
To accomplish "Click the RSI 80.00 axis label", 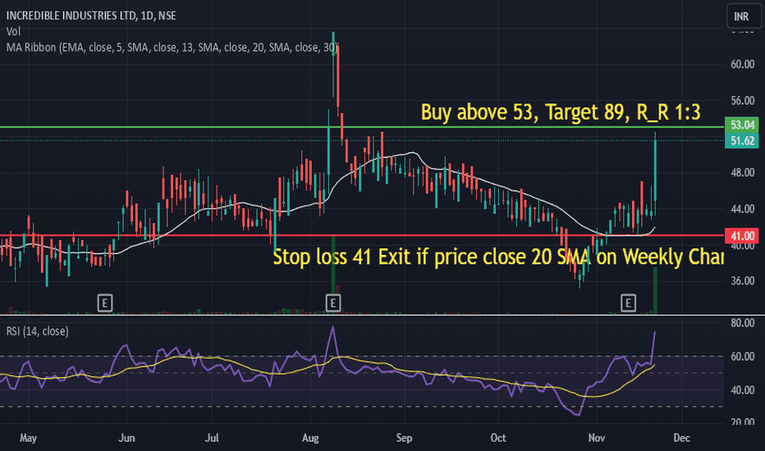I will [743, 323].
